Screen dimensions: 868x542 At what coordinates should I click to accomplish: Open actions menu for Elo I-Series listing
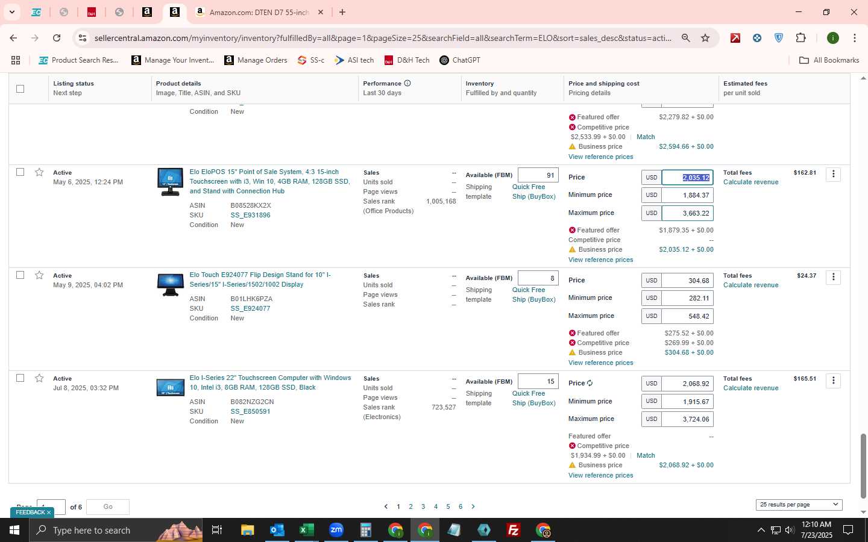[833, 381]
